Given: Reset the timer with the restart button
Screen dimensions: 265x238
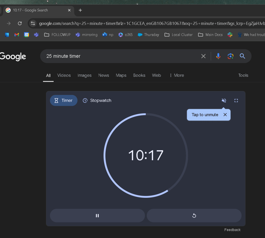Looking at the screenshot, I should point(194,215).
